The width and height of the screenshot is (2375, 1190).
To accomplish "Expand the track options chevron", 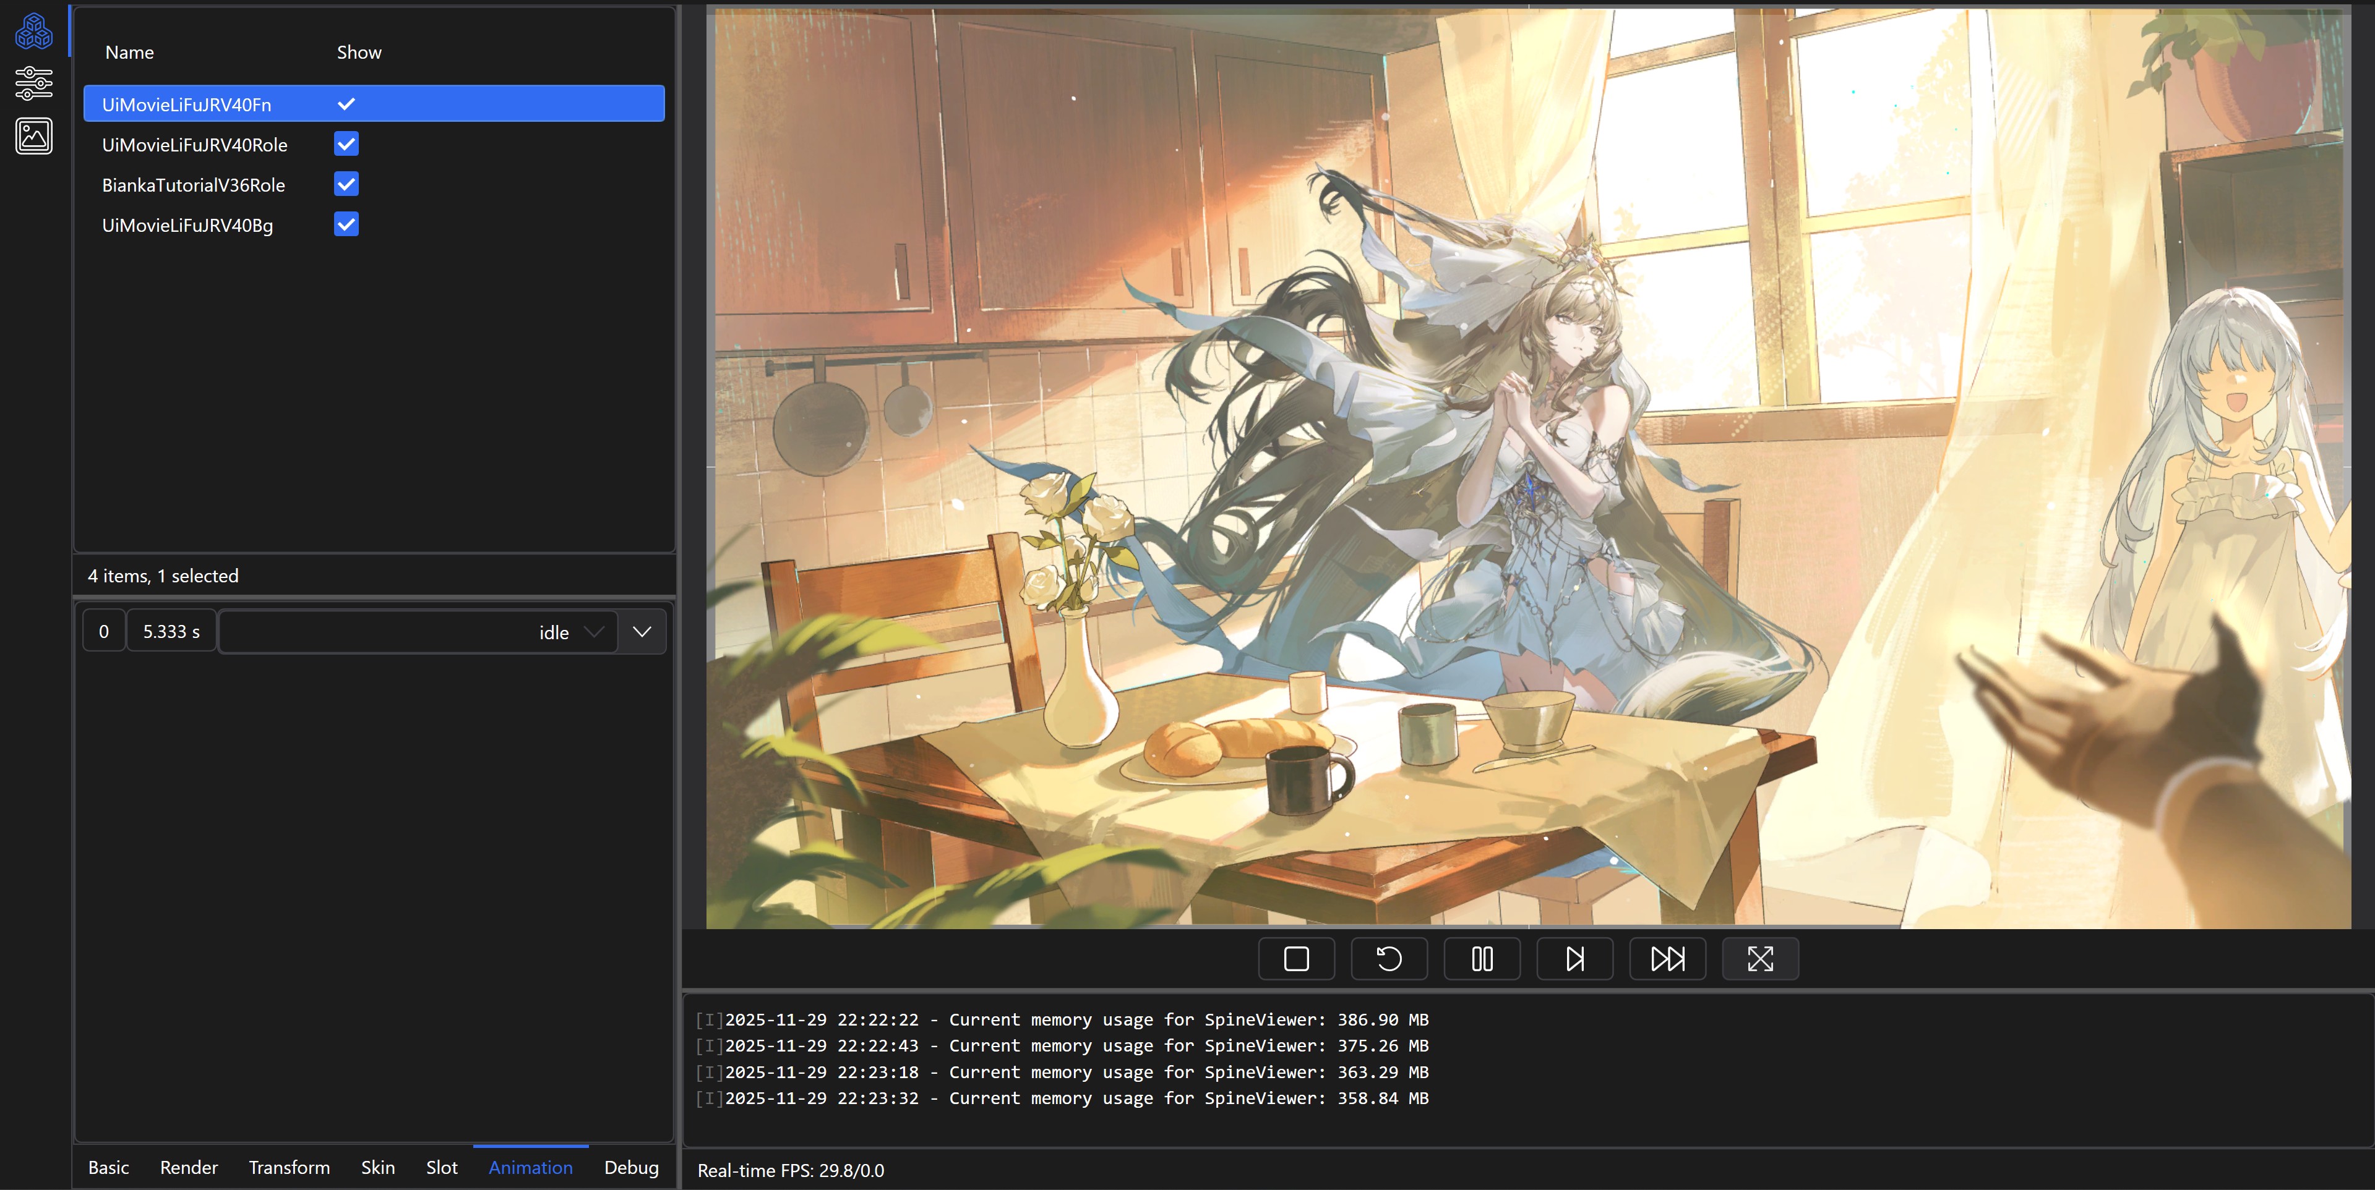I will pyautogui.click(x=642, y=632).
